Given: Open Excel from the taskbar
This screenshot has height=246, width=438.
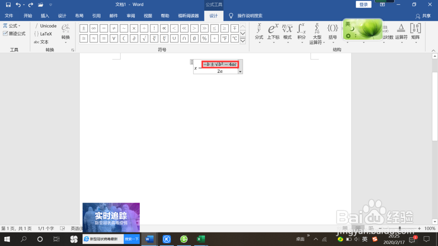Looking at the screenshot, I should click(x=201, y=239).
